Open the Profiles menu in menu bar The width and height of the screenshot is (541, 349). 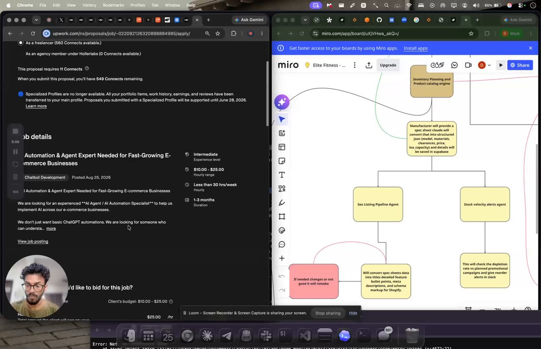(x=137, y=5)
